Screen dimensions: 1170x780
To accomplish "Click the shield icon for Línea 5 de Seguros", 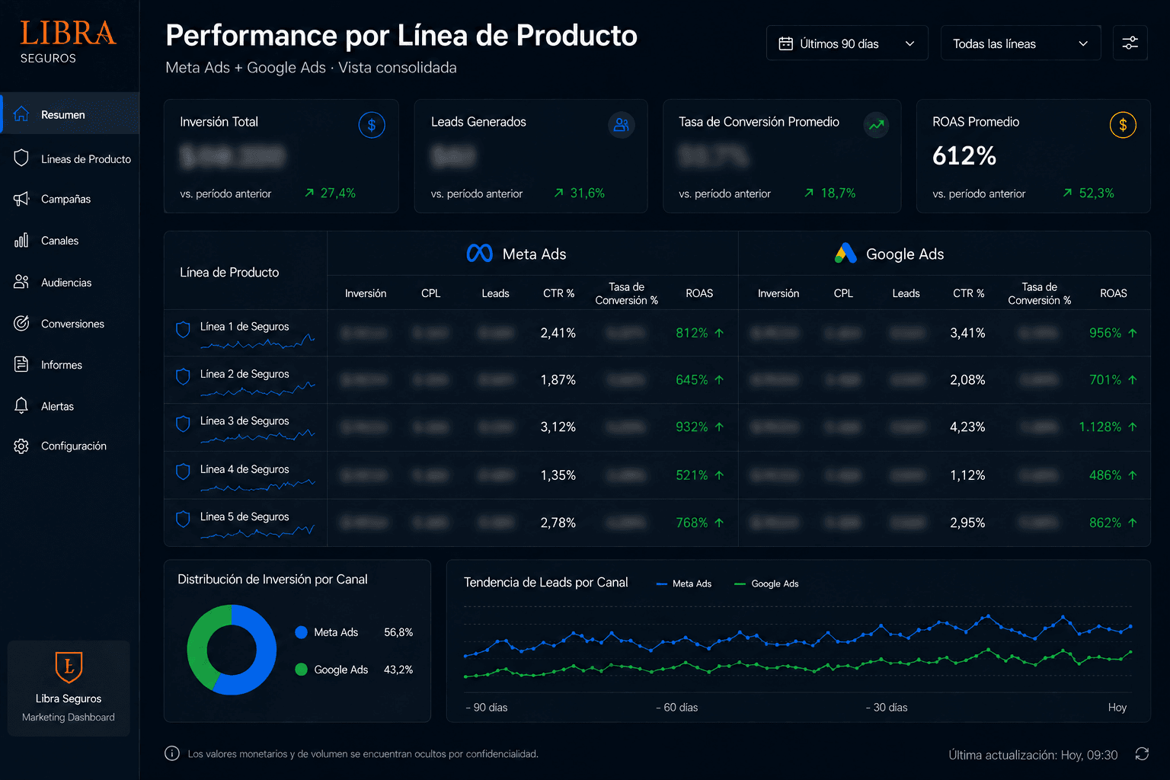I will click(x=183, y=519).
